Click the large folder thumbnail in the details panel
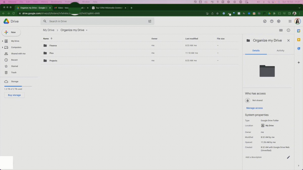The height and width of the screenshot is (170, 303). coord(267,71)
